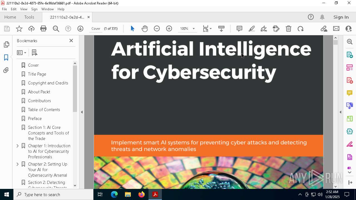356x200 pixels.
Task: Open Windows Start menu
Action: (x=7, y=194)
